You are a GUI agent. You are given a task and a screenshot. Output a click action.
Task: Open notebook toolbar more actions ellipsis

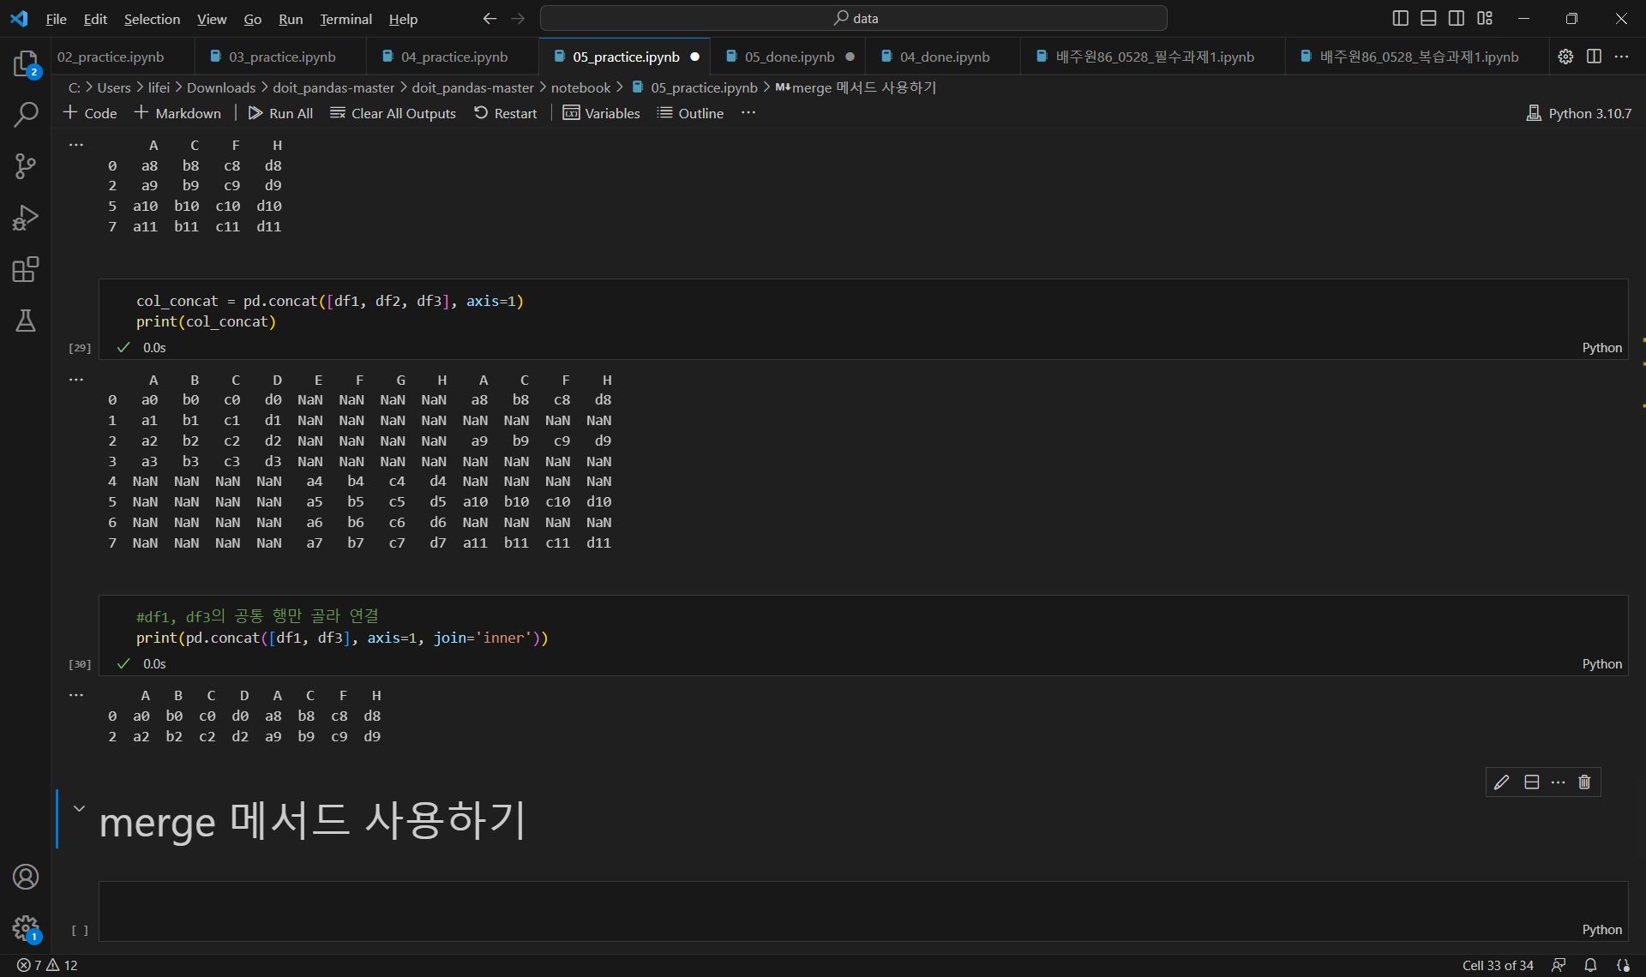point(748,113)
